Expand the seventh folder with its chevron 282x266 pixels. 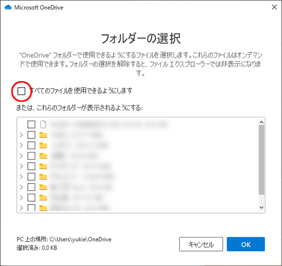point(21,198)
